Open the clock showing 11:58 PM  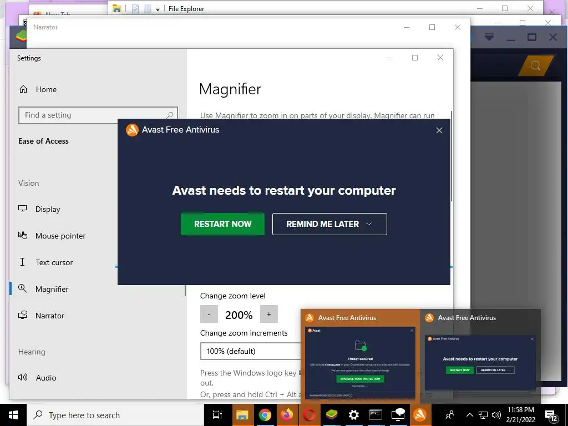point(520,415)
